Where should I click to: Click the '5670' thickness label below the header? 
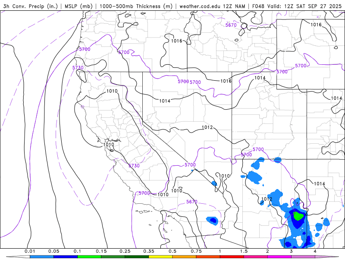click(x=231, y=25)
